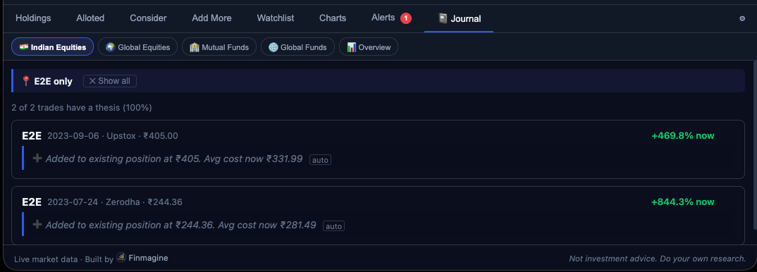Clear the E2E filter with Show all
This screenshot has width=757, height=272.
pyautogui.click(x=109, y=81)
